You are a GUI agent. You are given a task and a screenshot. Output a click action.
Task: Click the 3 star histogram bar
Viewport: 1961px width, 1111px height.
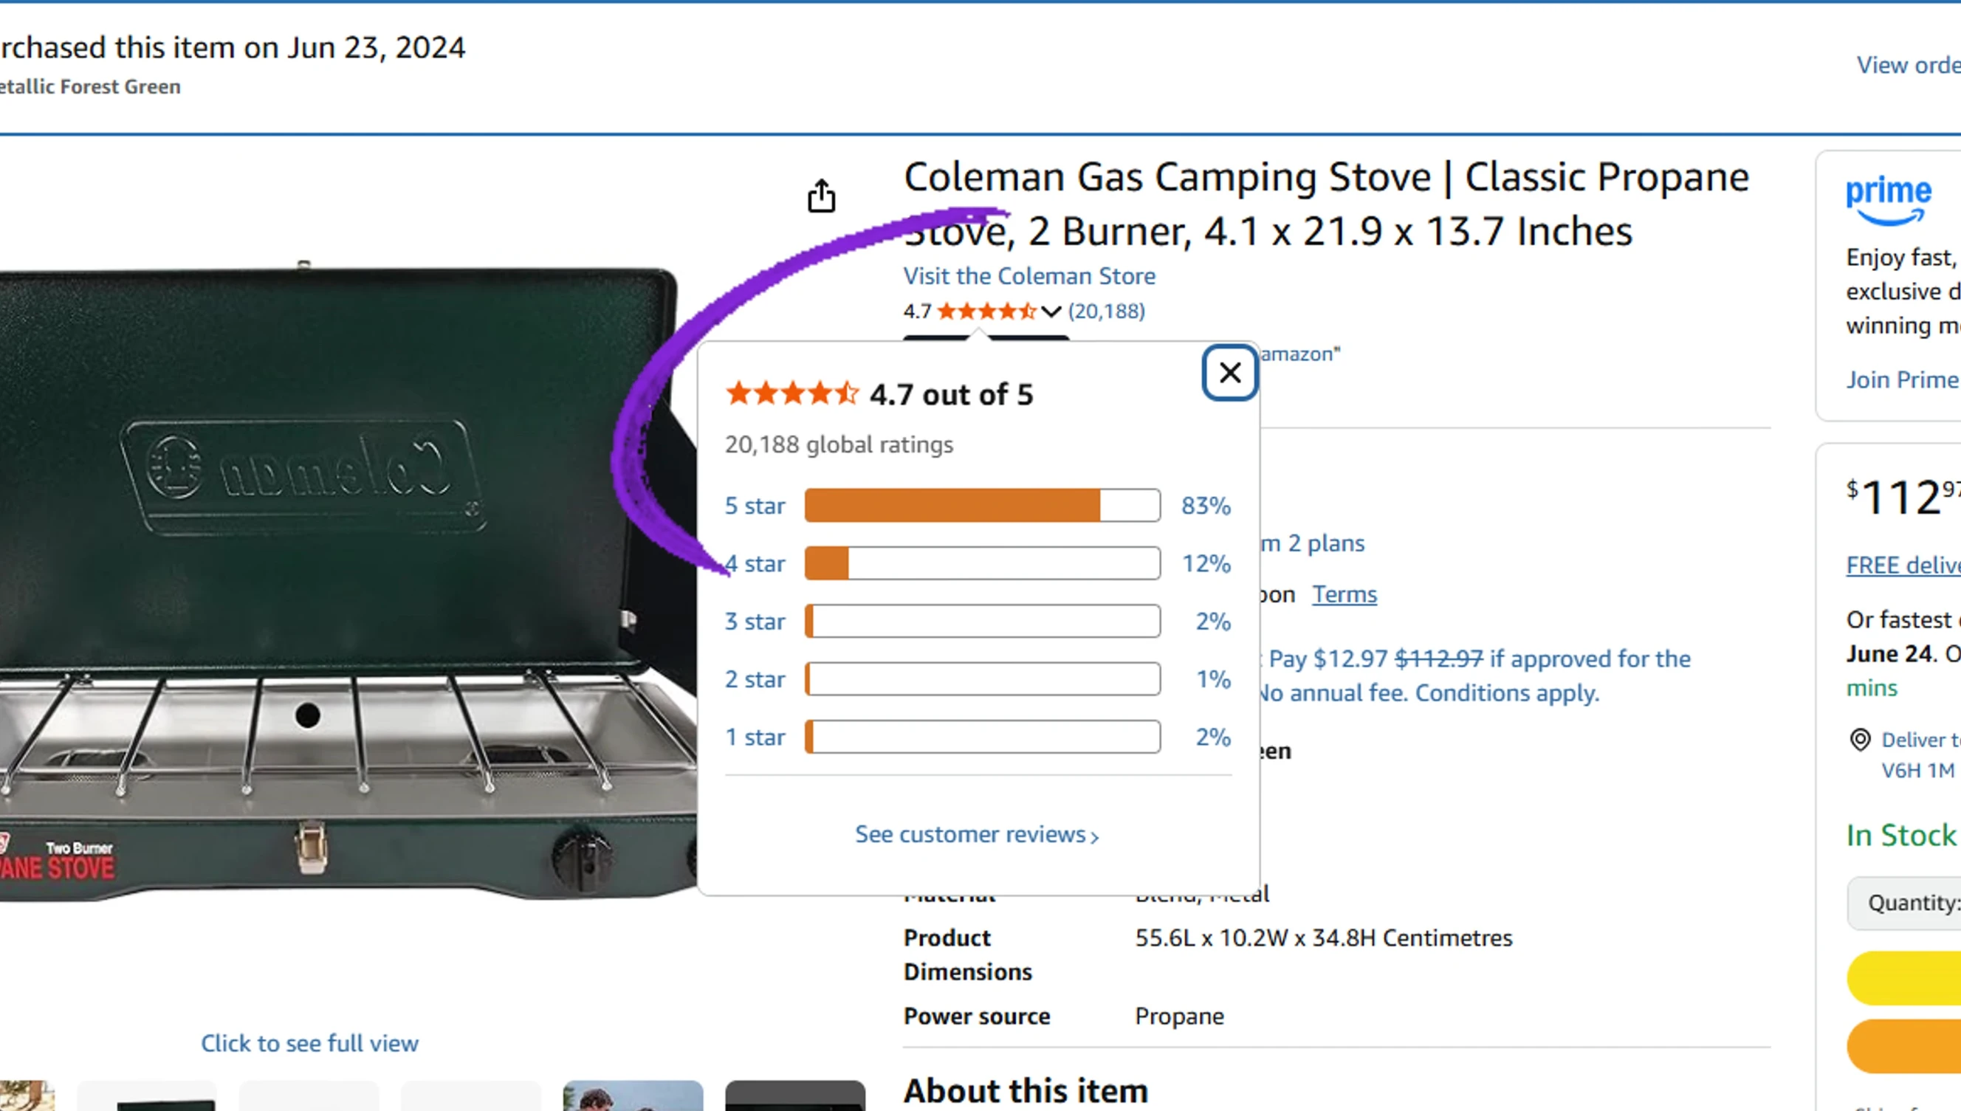983,622
